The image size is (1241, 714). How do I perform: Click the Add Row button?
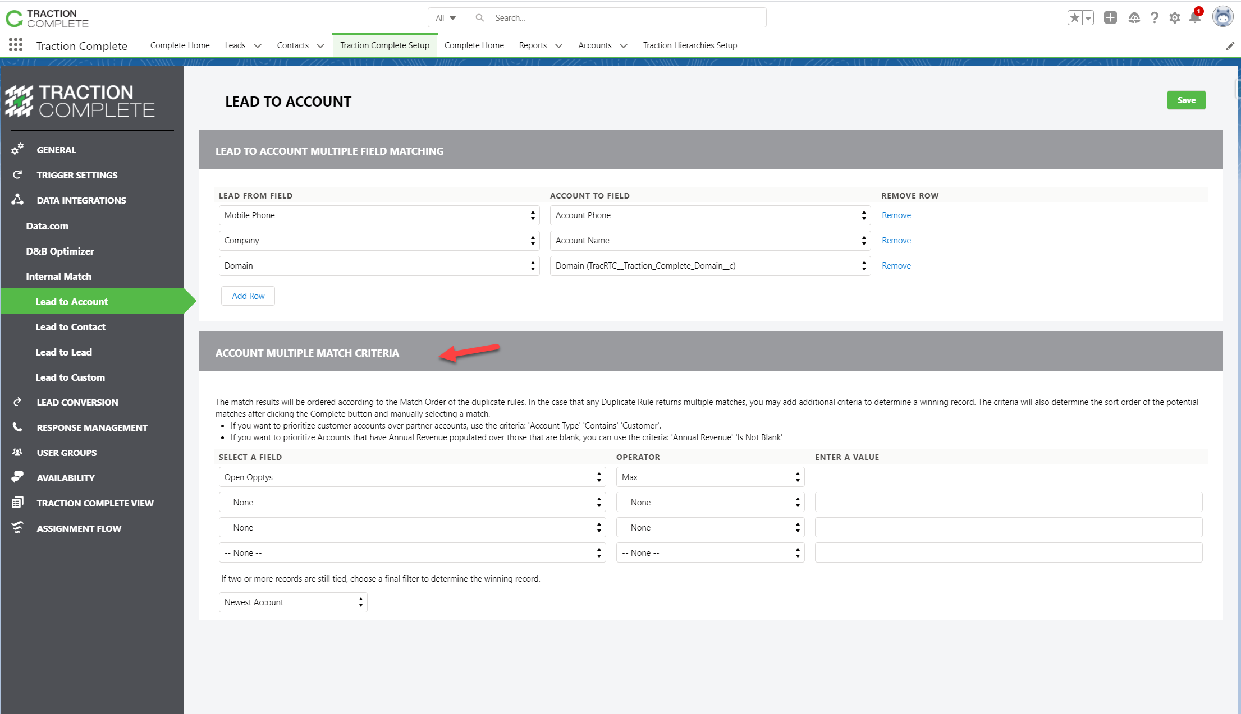(248, 296)
